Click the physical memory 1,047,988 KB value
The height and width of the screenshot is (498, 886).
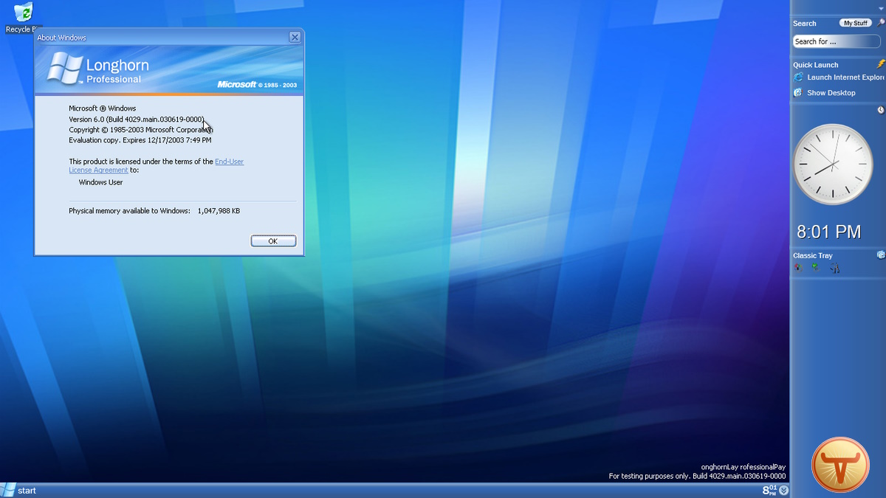tap(219, 211)
